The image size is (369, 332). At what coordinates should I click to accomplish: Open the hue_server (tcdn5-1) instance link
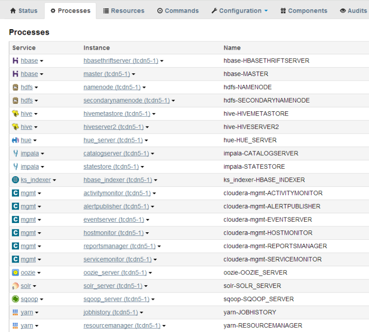point(113,140)
